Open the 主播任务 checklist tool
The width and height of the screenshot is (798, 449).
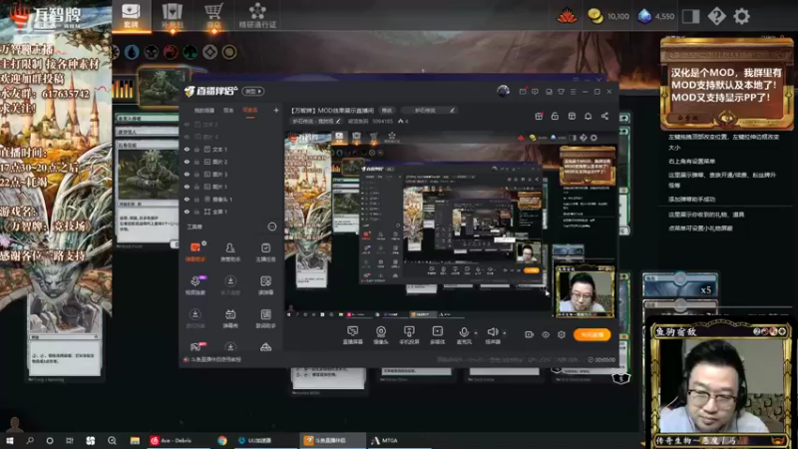click(x=265, y=251)
